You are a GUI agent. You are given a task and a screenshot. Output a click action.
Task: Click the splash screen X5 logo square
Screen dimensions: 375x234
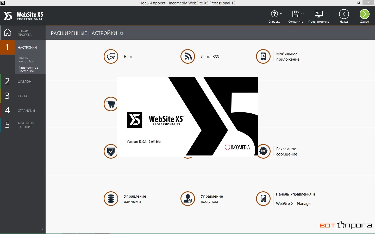(134, 120)
